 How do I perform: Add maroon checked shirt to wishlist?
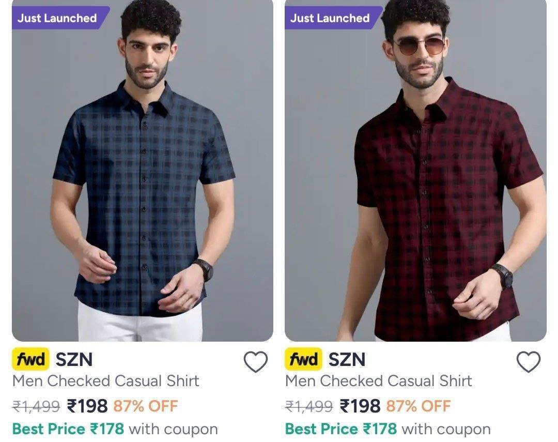click(x=529, y=361)
